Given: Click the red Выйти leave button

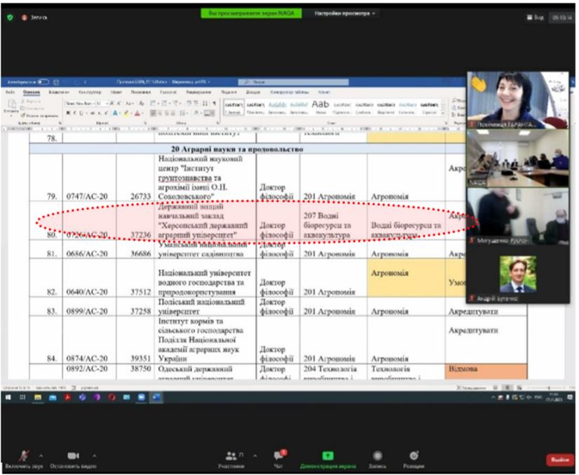Looking at the screenshot, I should (x=560, y=460).
